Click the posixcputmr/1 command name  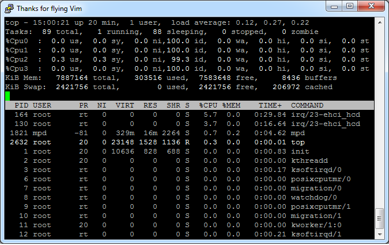(321, 206)
